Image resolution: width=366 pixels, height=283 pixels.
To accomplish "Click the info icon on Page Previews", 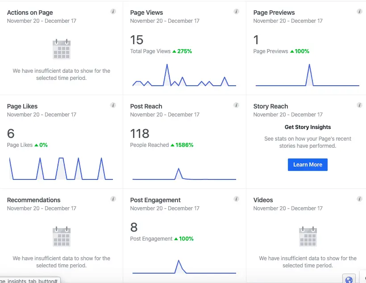I will pos(359,12).
